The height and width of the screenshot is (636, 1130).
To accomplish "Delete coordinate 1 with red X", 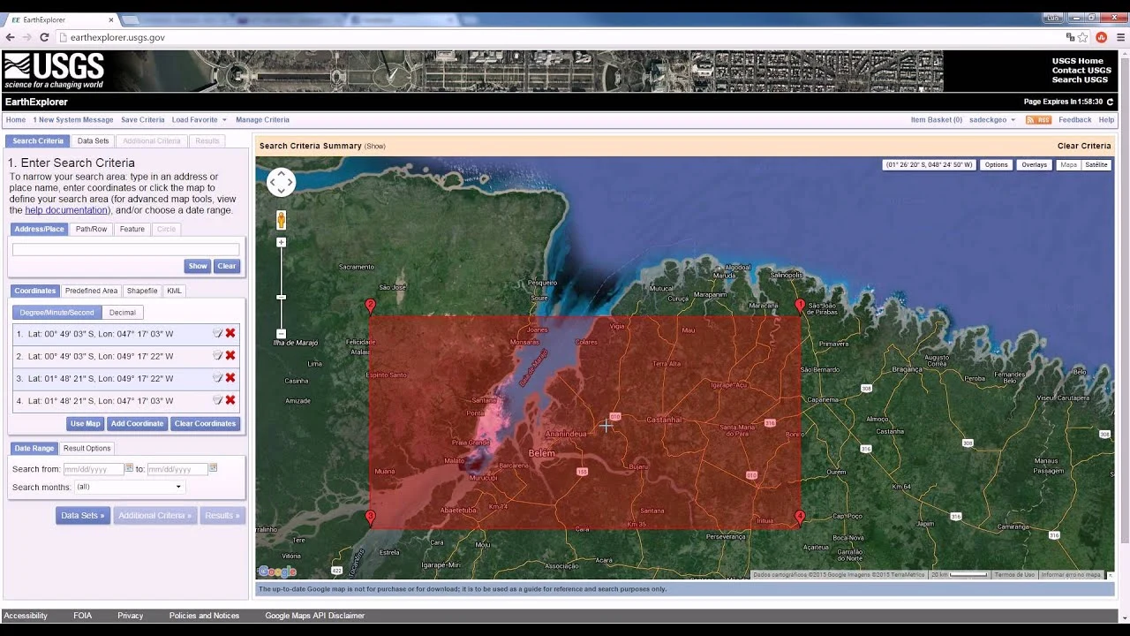I will click(230, 333).
